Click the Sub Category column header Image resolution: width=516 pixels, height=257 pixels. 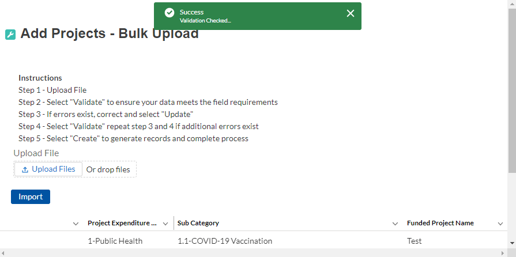pos(198,224)
